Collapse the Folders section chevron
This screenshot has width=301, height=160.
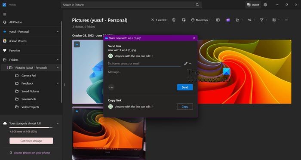pyautogui.click(x=58, y=60)
